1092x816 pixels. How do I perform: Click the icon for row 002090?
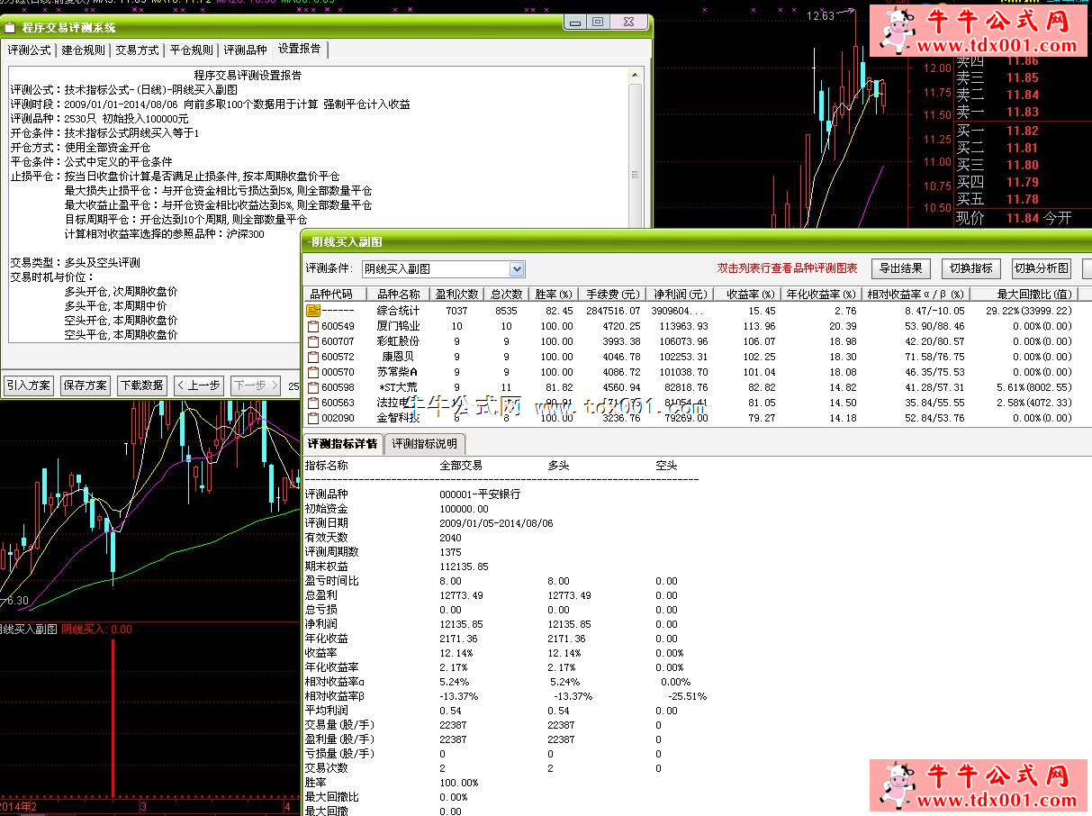click(x=313, y=418)
